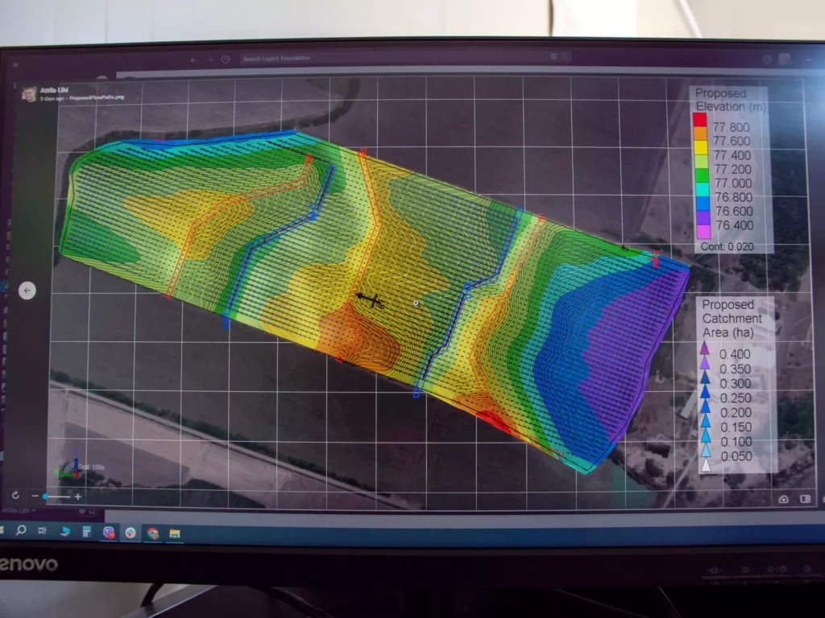Screen dimensions: 825x618
Task: Click the 0.050 catchment legend value
Action: [736, 456]
